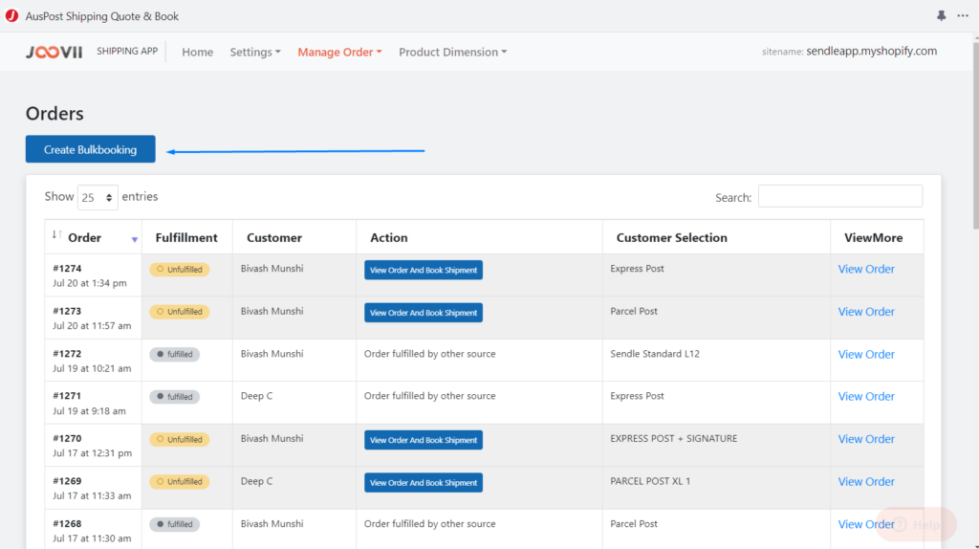Open View Order link for #1274
Image resolution: width=979 pixels, height=549 pixels.
866,269
